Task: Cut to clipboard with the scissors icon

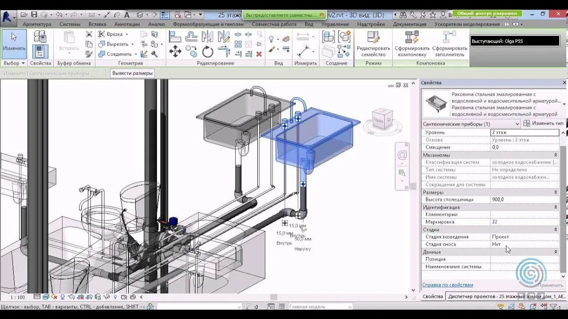Action: coord(89,34)
